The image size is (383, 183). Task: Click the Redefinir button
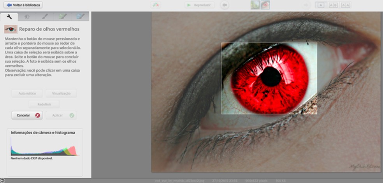[x=44, y=104]
